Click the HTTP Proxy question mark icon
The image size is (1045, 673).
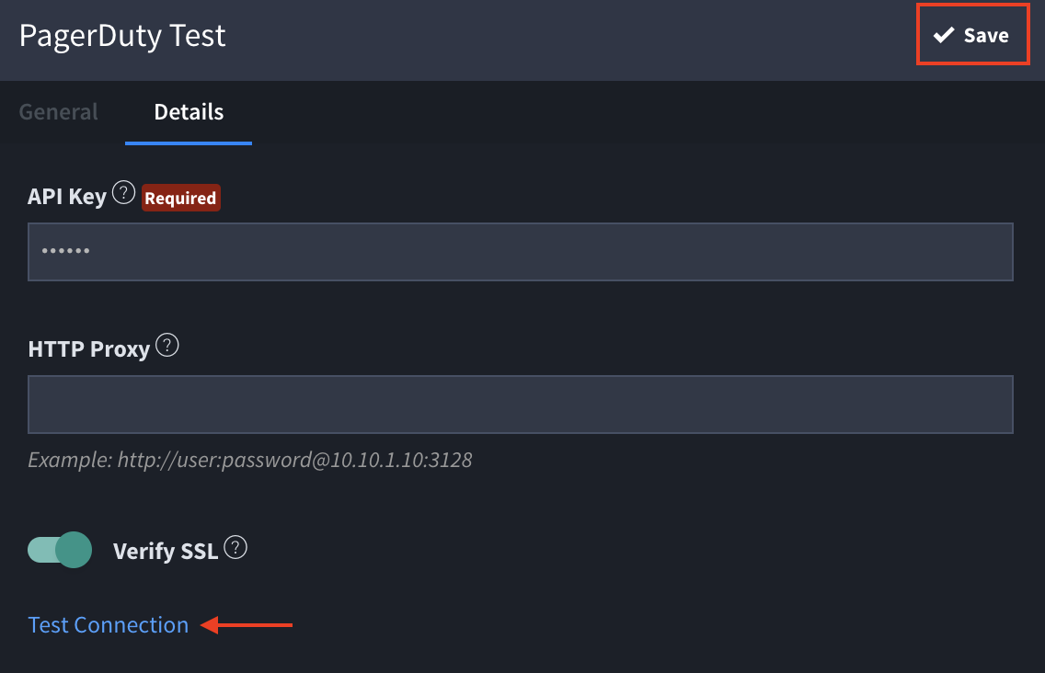coord(167,346)
